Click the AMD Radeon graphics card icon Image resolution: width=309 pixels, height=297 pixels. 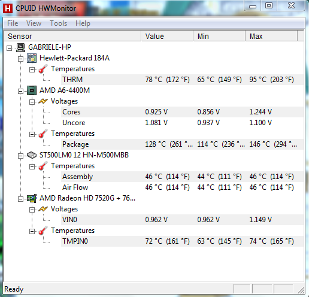[32, 198]
